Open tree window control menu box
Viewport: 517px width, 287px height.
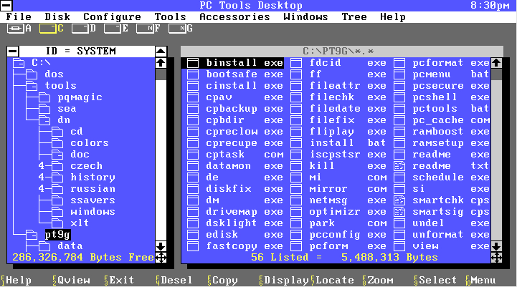click(13, 52)
